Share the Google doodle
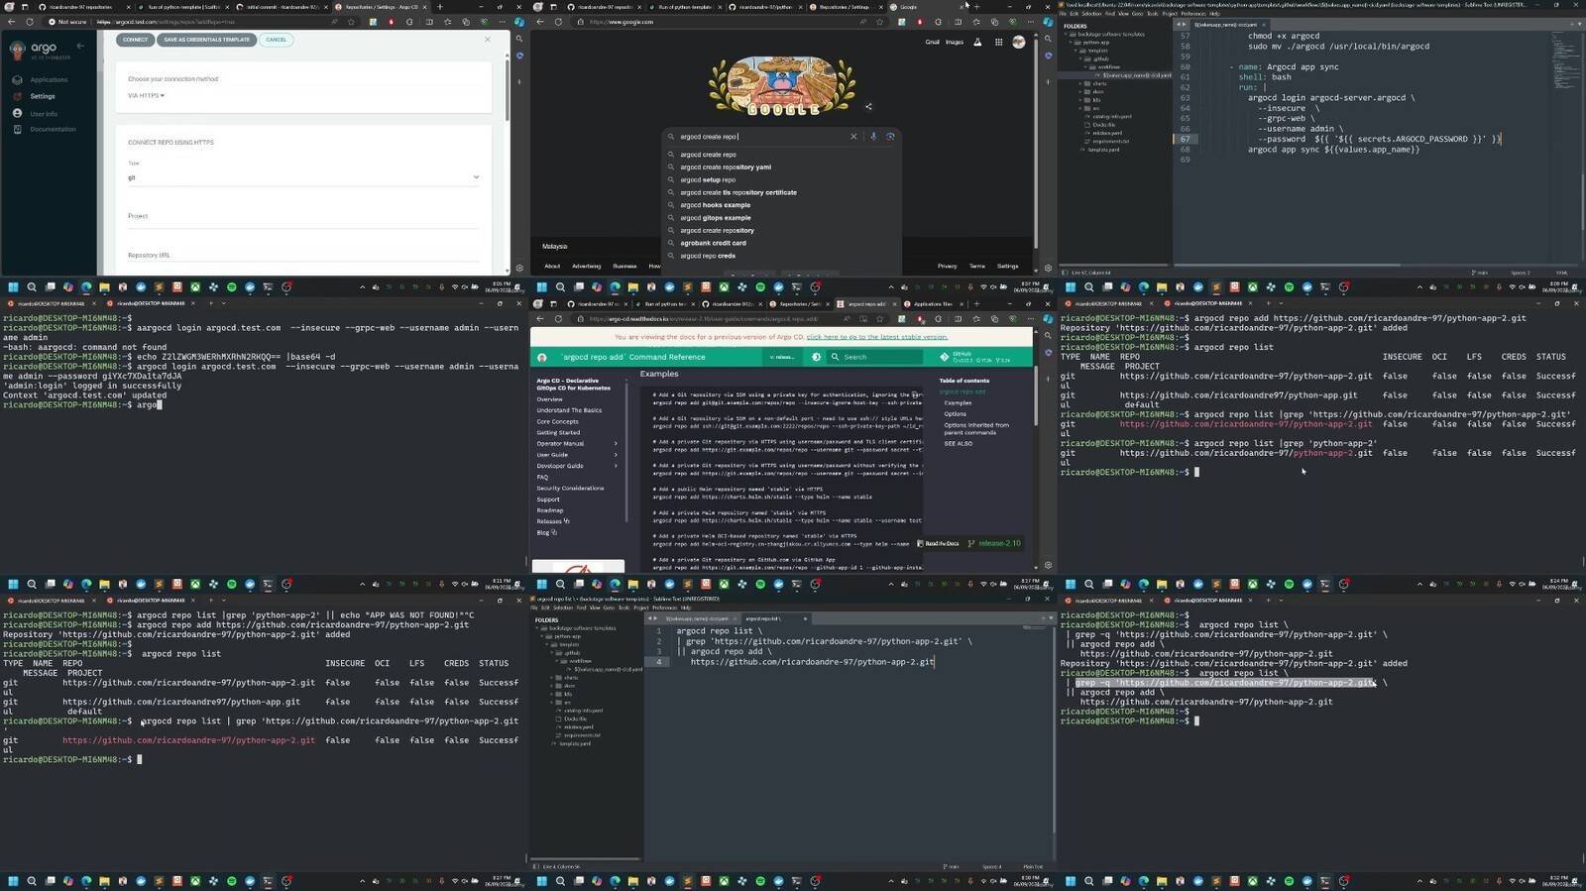 (868, 107)
